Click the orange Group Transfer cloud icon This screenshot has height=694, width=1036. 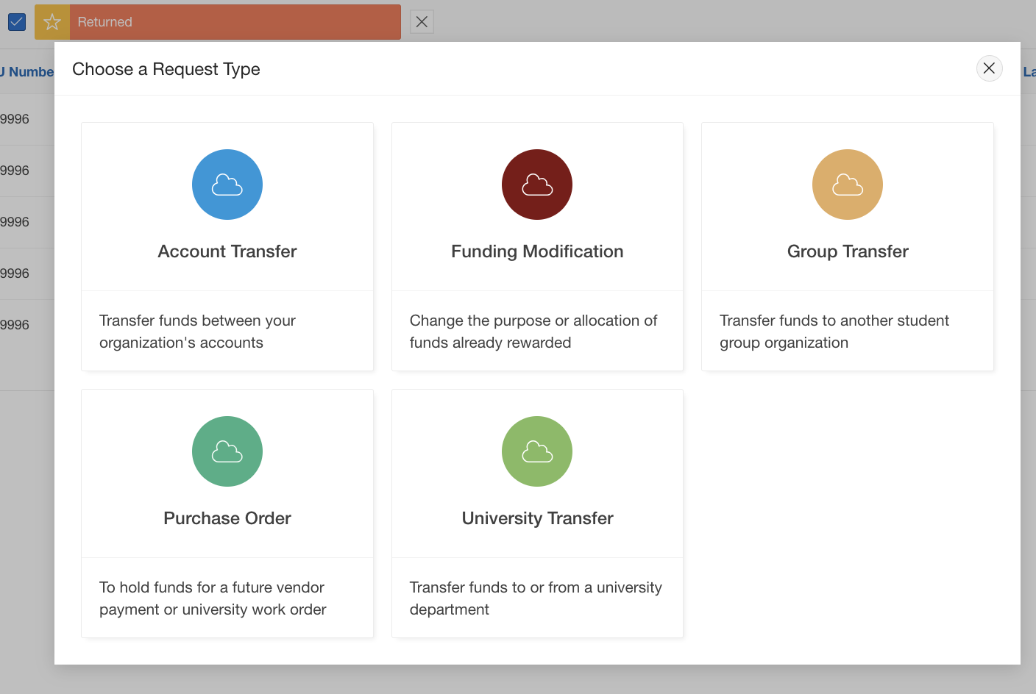click(848, 185)
